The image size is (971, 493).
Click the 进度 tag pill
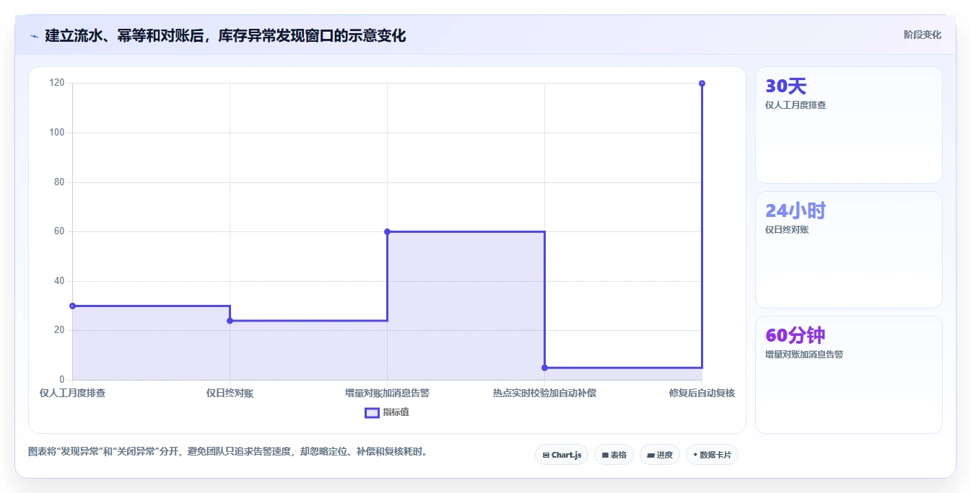click(x=660, y=455)
